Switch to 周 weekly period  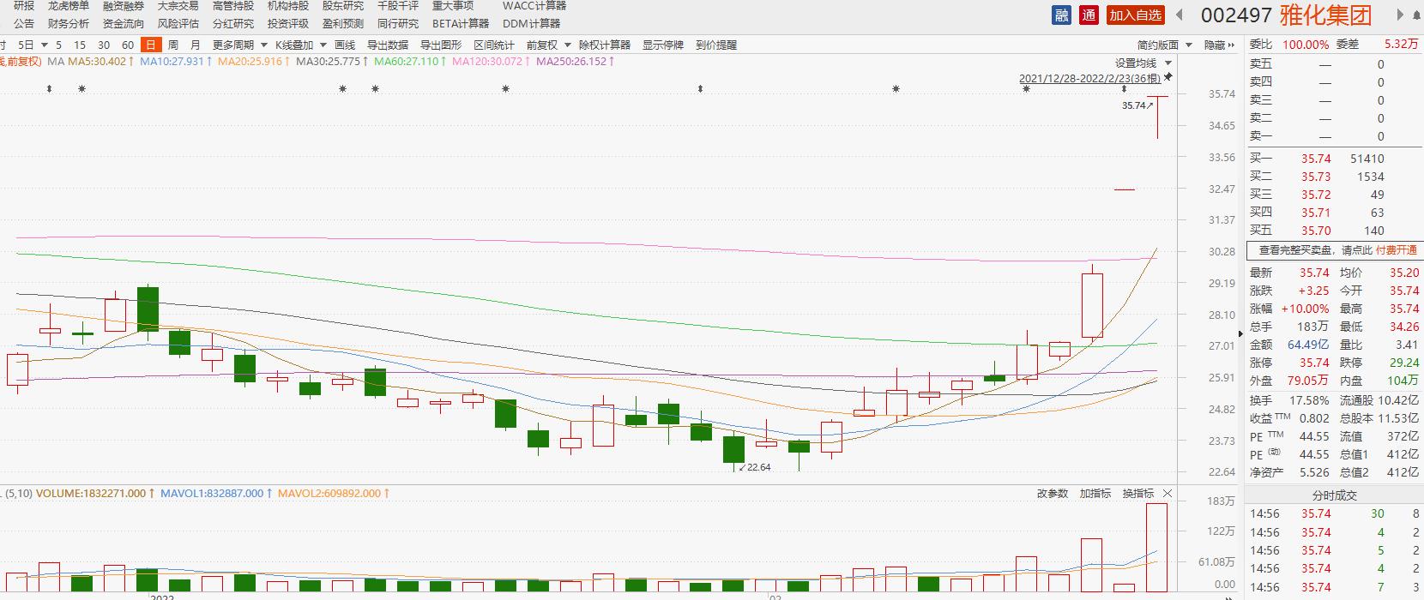[173, 45]
